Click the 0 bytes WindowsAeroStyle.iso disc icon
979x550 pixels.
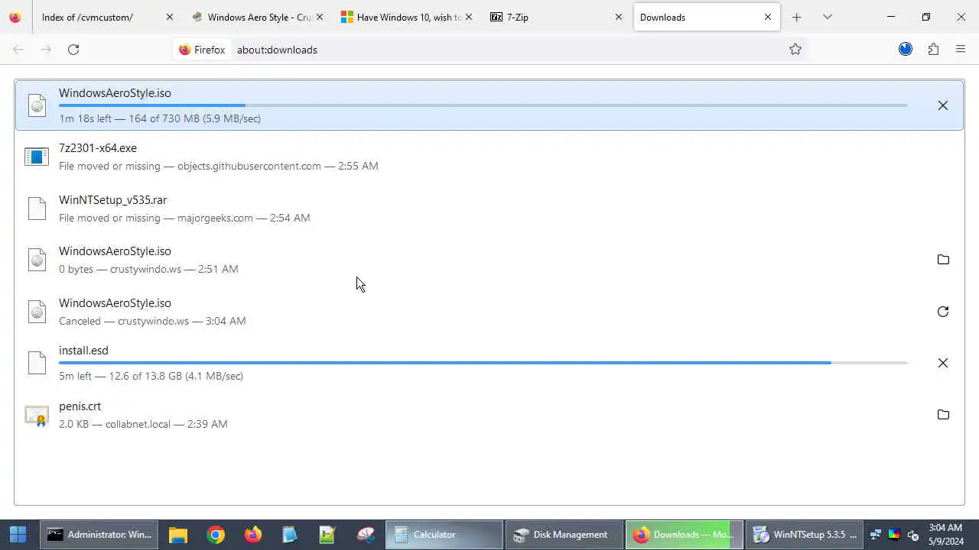[x=37, y=260]
